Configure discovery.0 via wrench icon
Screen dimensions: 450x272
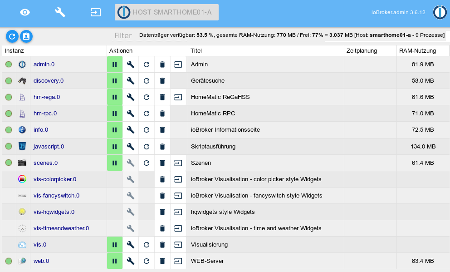point(131,81)
